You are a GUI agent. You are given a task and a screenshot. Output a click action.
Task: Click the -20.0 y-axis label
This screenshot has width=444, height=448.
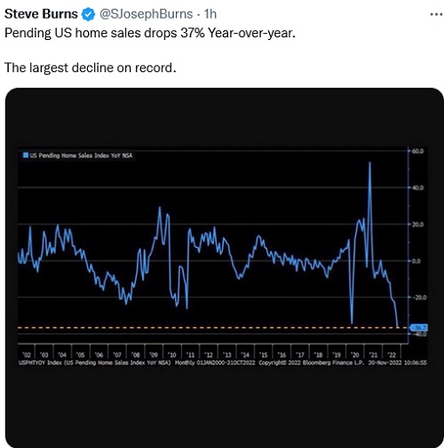tap(419, 298)
